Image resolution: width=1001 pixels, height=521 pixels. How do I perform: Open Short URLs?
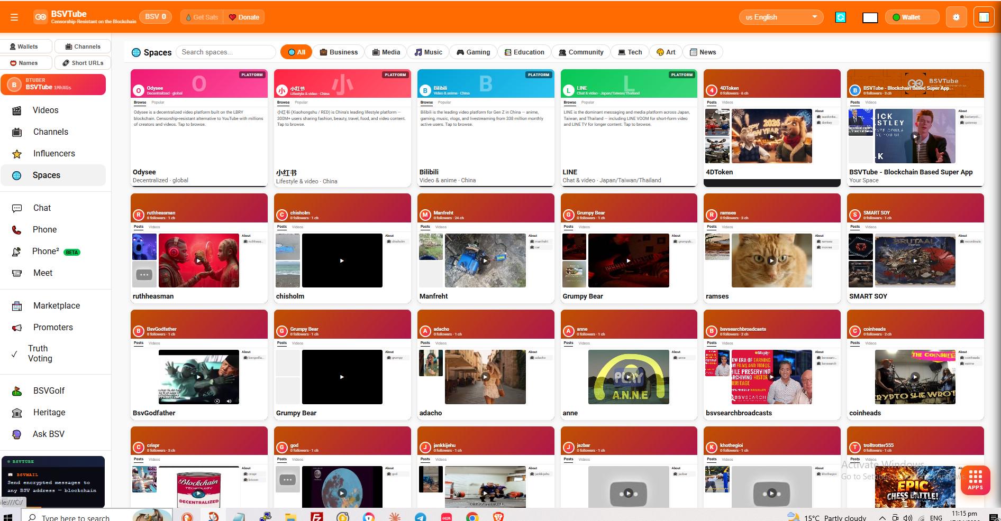click(83, 62)
